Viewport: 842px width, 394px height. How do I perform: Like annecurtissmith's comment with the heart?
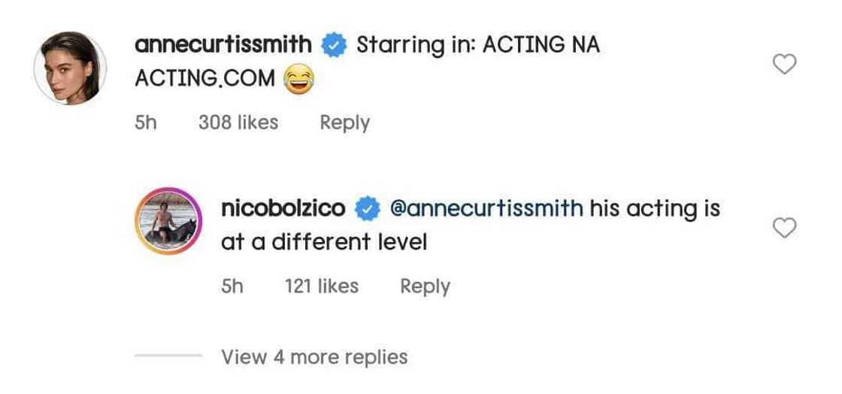785,65
